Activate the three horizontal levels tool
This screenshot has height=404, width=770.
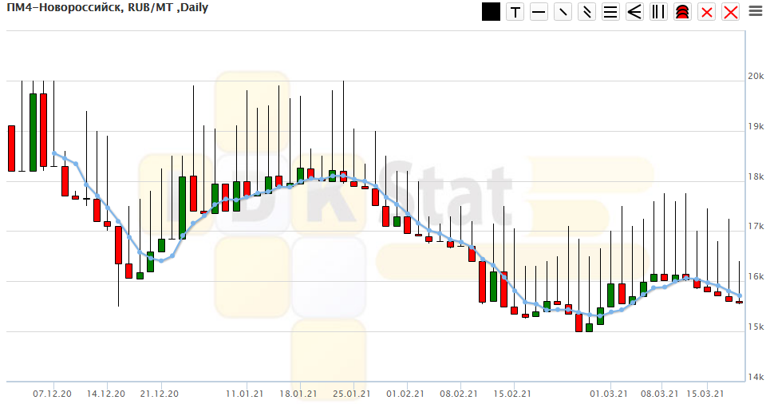pos(610,12)
